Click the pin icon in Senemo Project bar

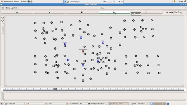[65, 2]
